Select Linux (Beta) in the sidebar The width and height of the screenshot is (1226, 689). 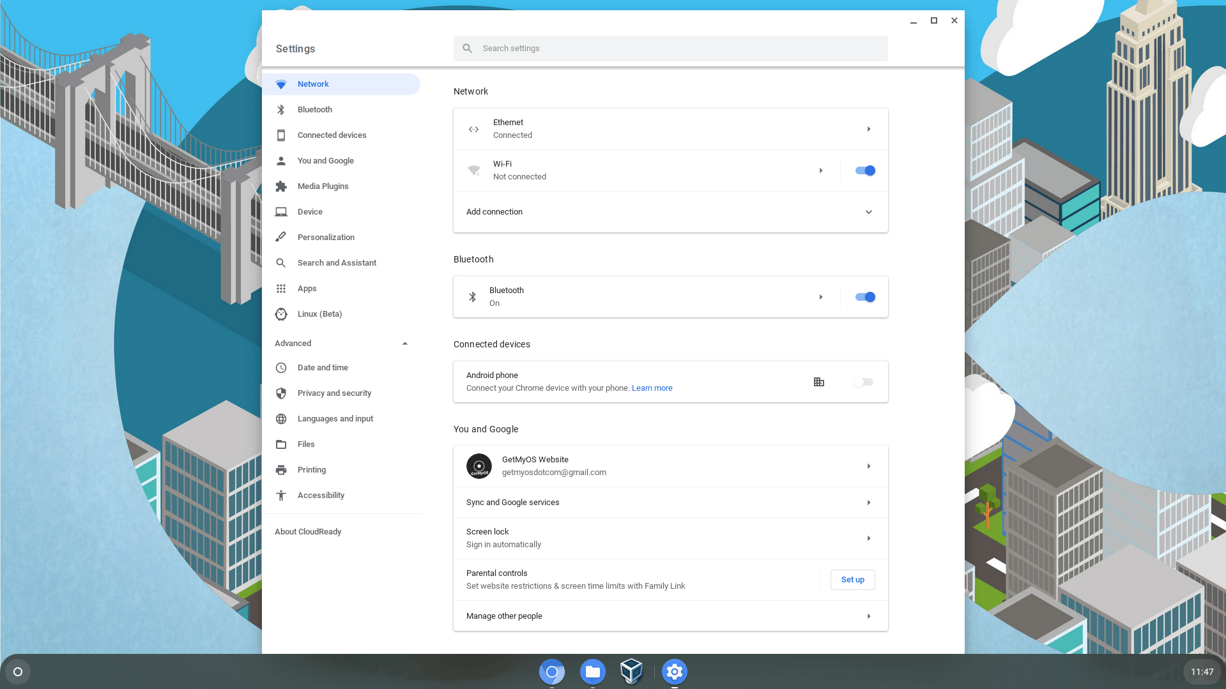(341, 314)
